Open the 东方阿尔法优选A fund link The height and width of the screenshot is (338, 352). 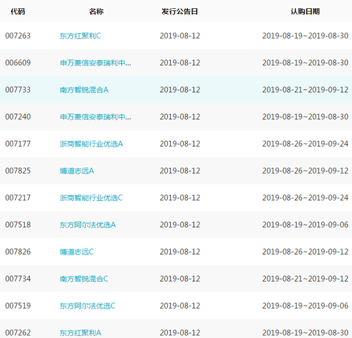click(88, 225)
